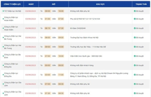Click end time 07:00 in PD0181121 row
151x97 pixels.
pos(61,19)
